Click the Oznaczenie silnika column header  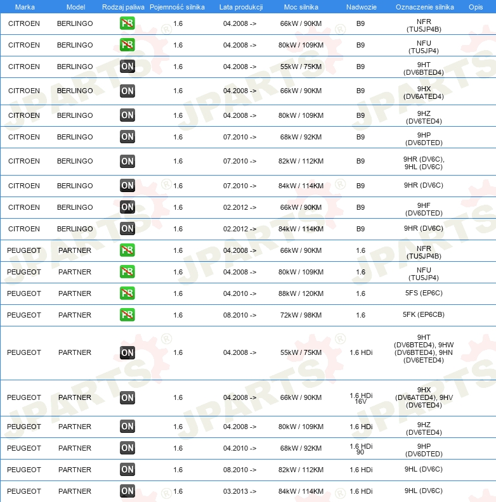[x=424, y=7]
